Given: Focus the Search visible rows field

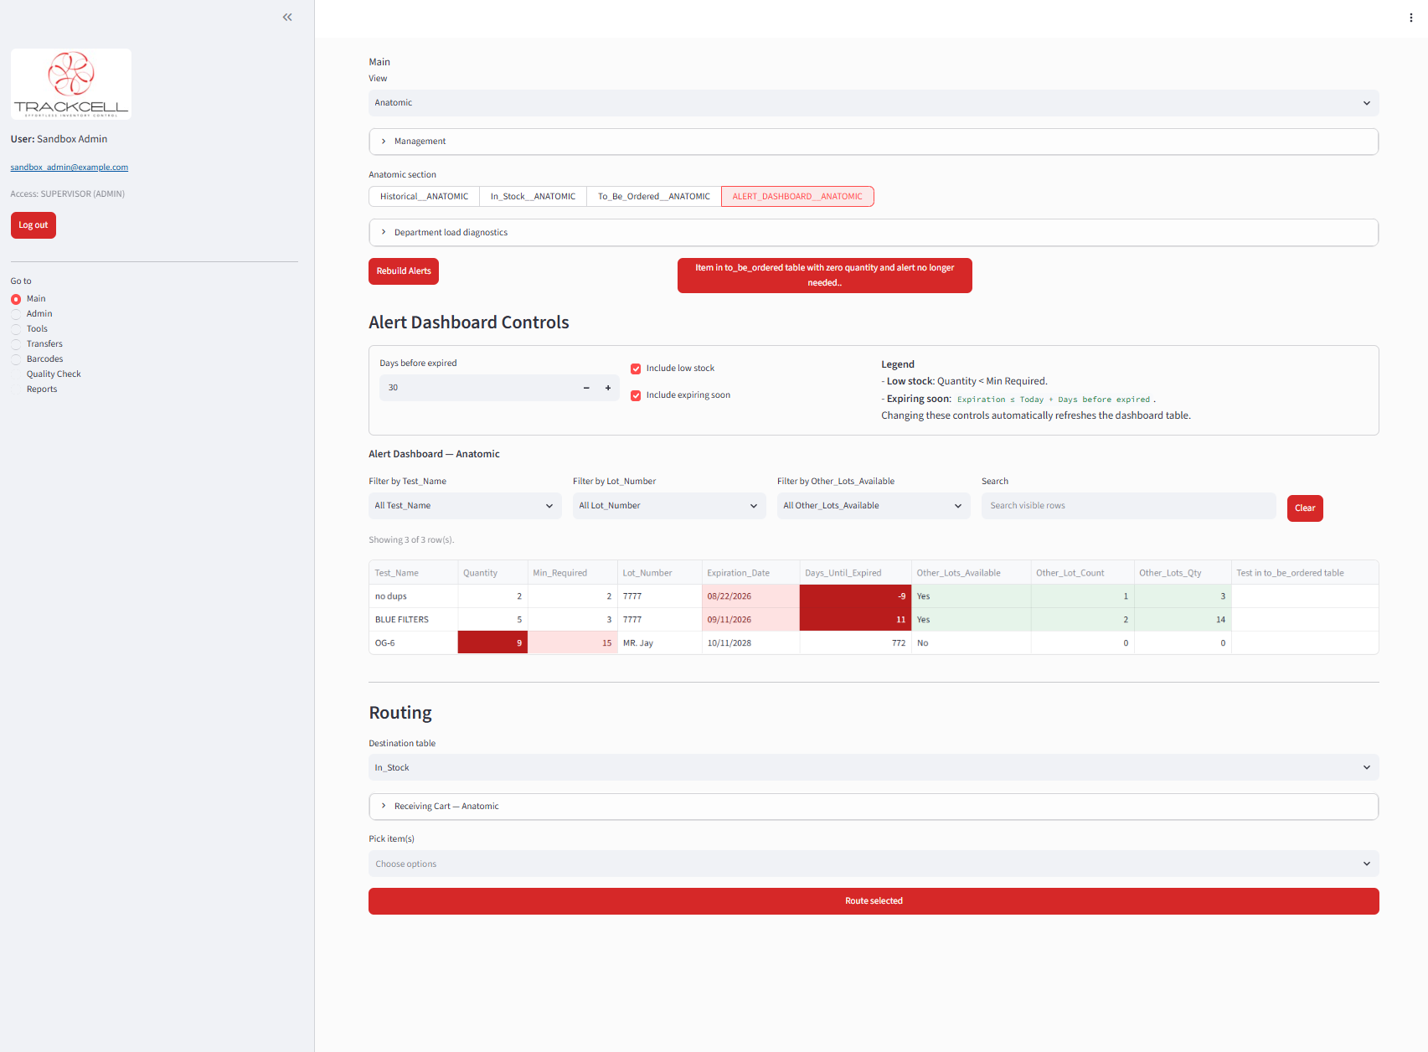Looking at the screenshot, I should coord(1128,506).
